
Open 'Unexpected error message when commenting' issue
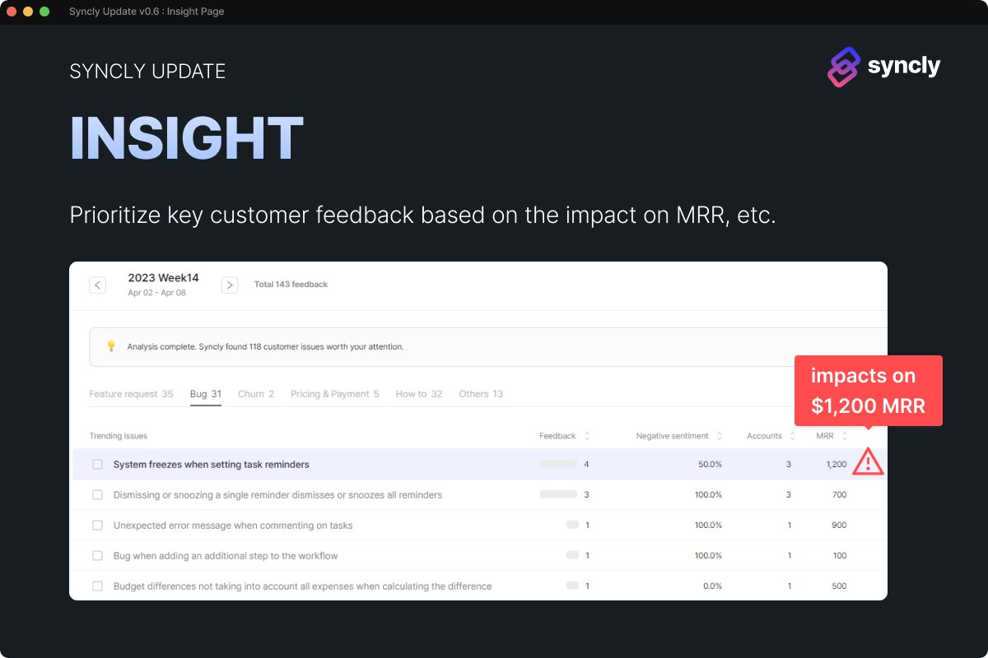click(233, 525)
